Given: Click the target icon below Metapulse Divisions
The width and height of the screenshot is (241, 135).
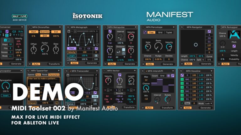Looking at the screenshot, I should pyautogui.click(x=124, y=53).
